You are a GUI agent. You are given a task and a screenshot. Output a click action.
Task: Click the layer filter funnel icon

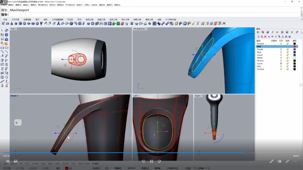(x=279, y=37)
